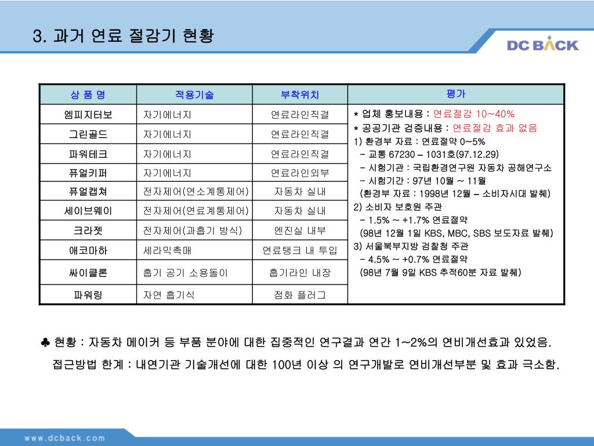The image size is (594, 446).
Task: Click the line '3) 서울북부지방 검찰청 주관'
Action: click(x=411, y=246)
